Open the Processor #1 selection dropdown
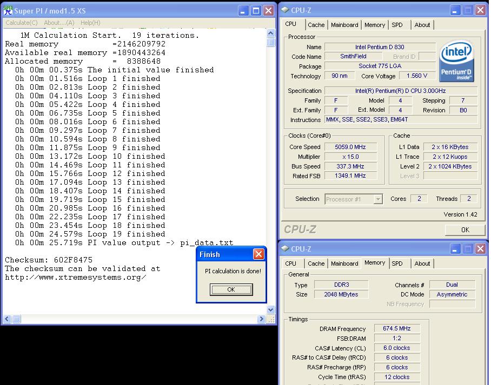The height and width of the screenshot is (385, 491). tap(378, 199)
